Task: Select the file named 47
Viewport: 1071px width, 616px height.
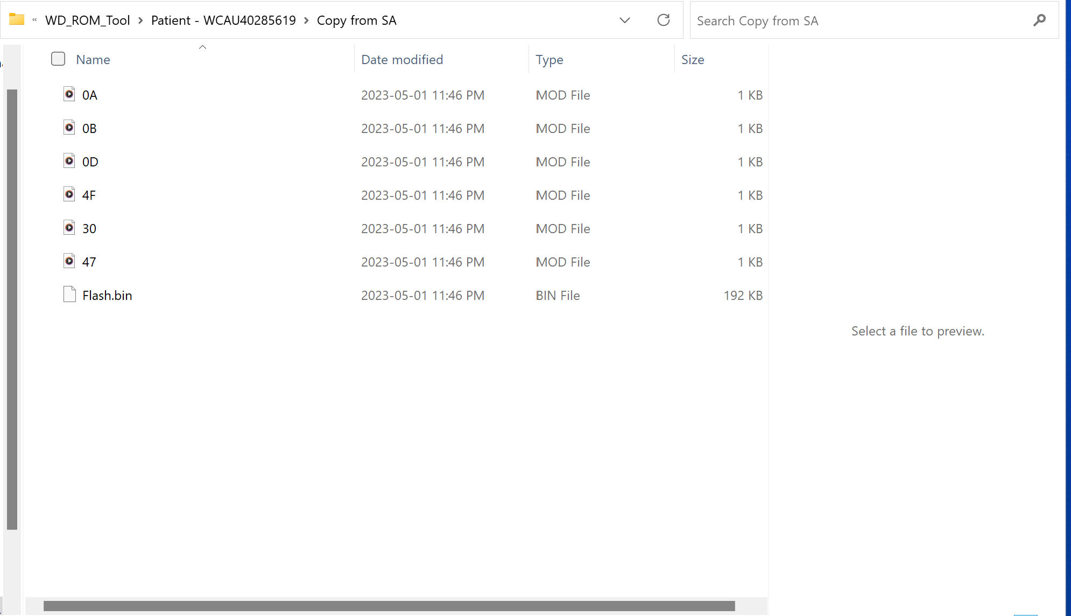Action: [89, 262]
